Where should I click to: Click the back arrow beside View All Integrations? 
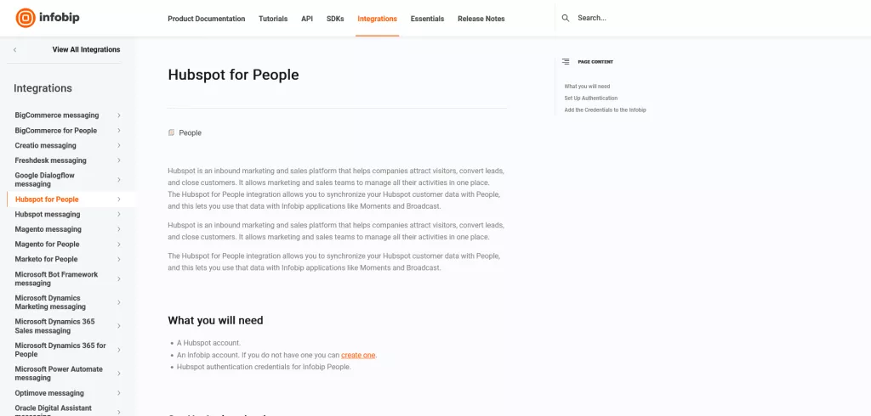coord(14,50)
